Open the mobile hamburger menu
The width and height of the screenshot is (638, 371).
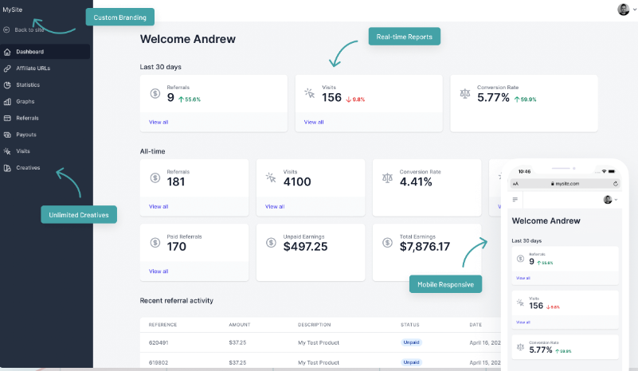[x=515, y=199]
